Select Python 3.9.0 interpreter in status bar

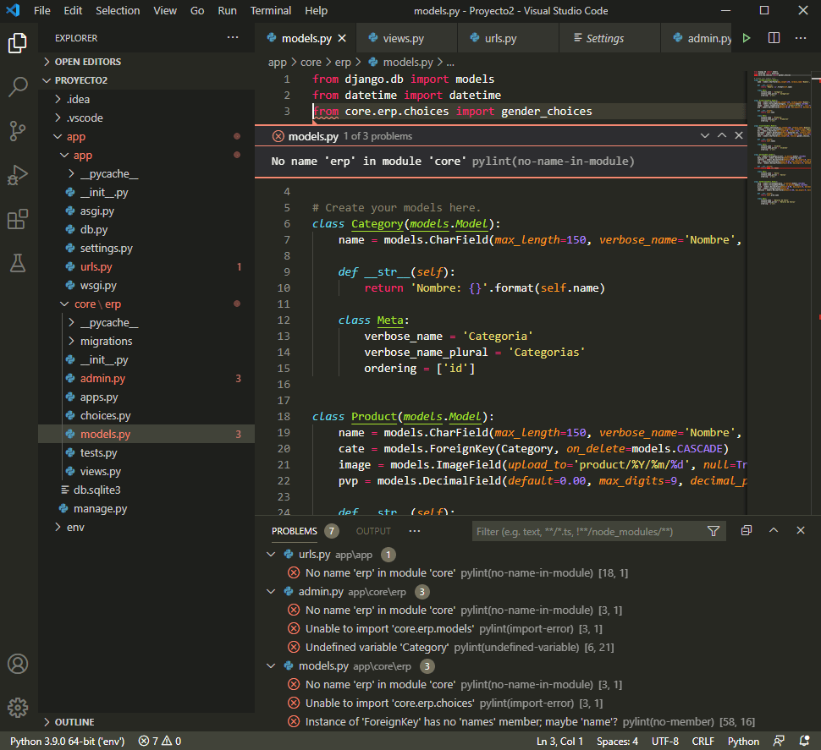[x=68, y=741]
